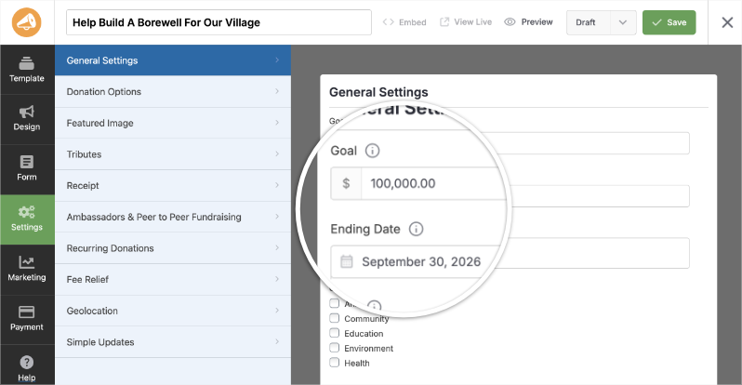Expand Recurring Donations chevron
The image size is (742, 385).
pyautogui.click(x=277, y=247)
